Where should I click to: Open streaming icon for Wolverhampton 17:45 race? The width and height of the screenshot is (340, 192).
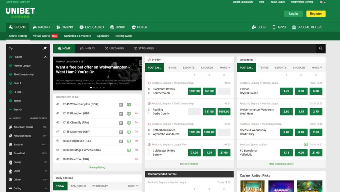tap(129, 105)
